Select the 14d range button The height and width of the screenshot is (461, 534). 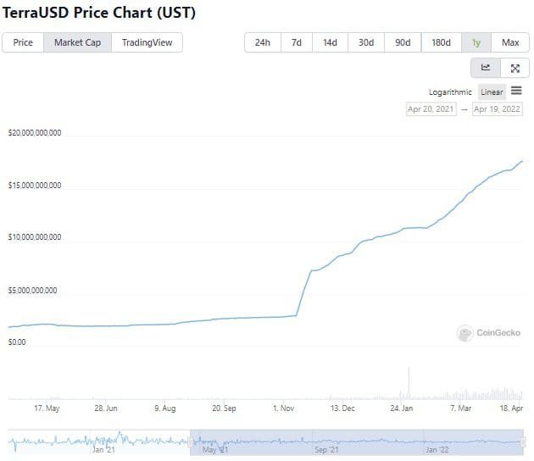click(x=330, y=42)
